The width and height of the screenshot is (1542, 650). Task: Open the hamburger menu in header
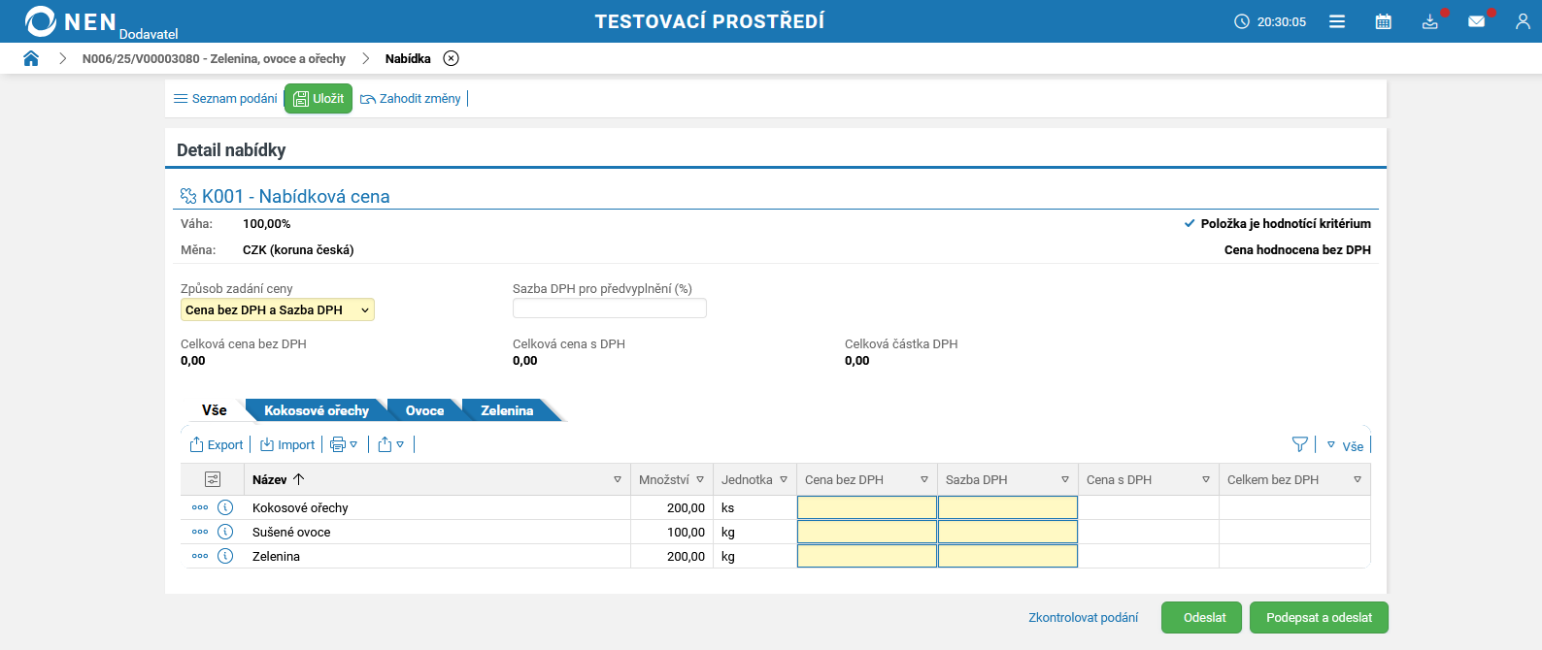click(x=1337, y=21)
